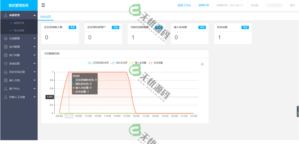Collapse the 客服管理 menu arrow

pyautogui.click(x=34, y=15)
